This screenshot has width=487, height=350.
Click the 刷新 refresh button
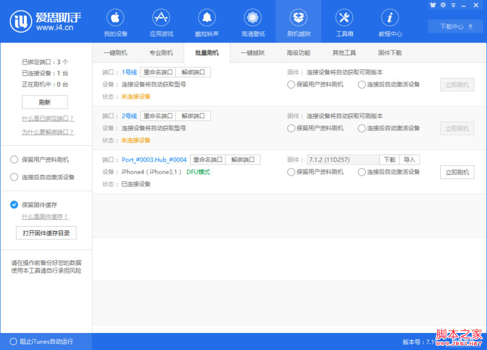coord(44,102)
